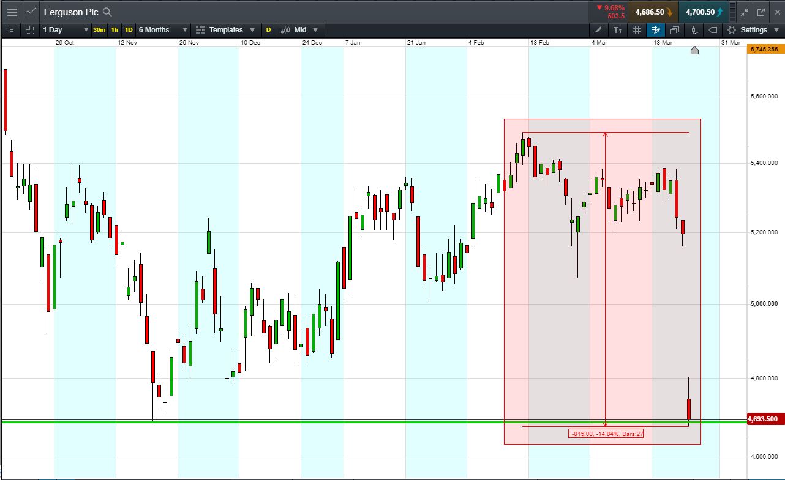This screenshot has width=785, height=480.
Task: Click the grey alert marker above the chart
Action: [x=694, y=50]
